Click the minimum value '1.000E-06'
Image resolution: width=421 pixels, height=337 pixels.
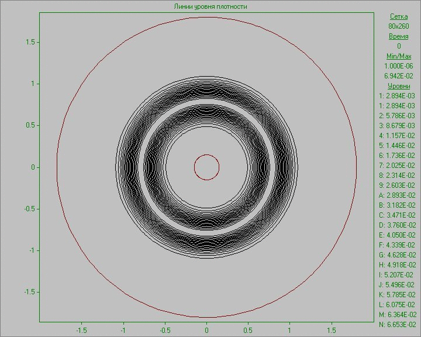coord(399,66)
